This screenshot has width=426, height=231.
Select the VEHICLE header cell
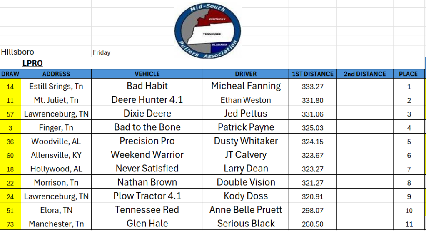click(147, 74)
